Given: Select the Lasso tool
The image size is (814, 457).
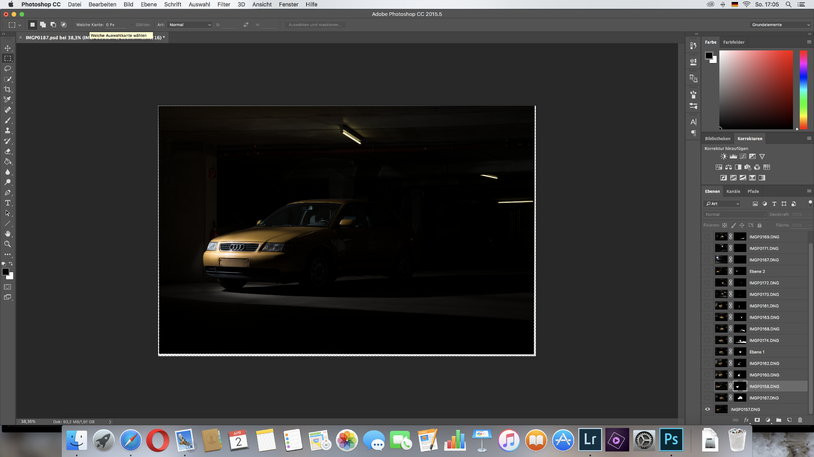Looking at the screenshot, I should pyautogui.click(x=8, y=69).
